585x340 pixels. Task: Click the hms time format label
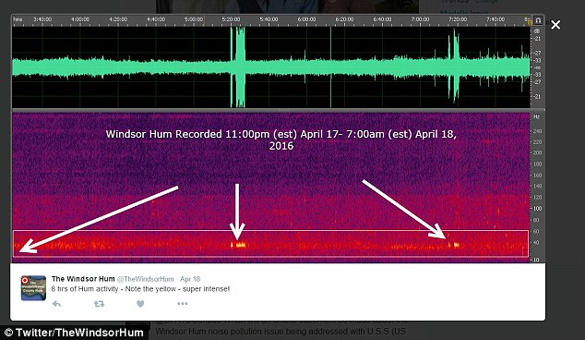coord(18,19)
